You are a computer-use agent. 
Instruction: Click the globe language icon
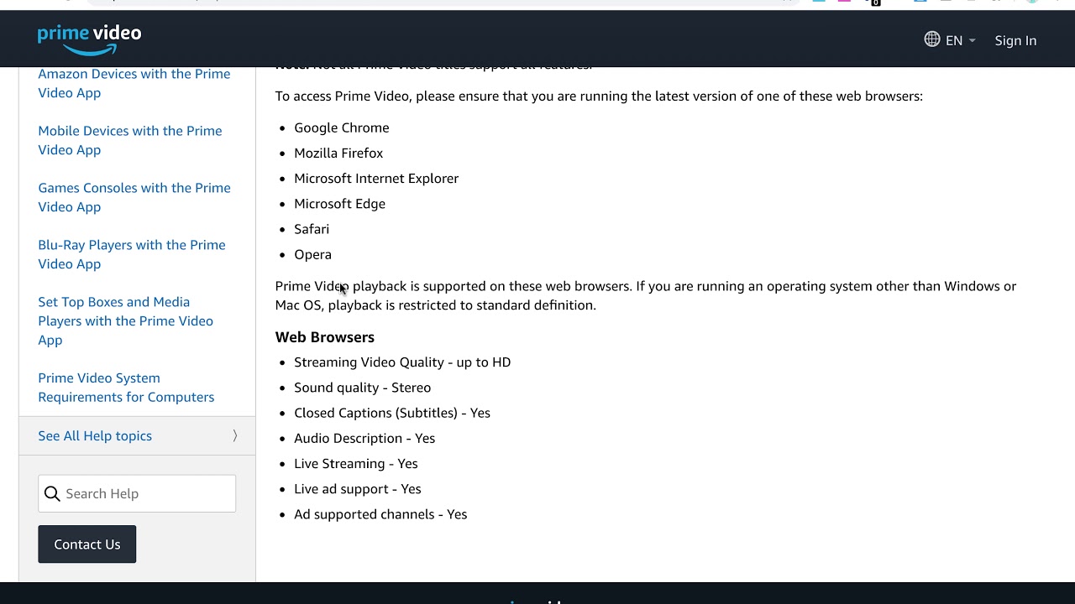(x=931, y=39)
